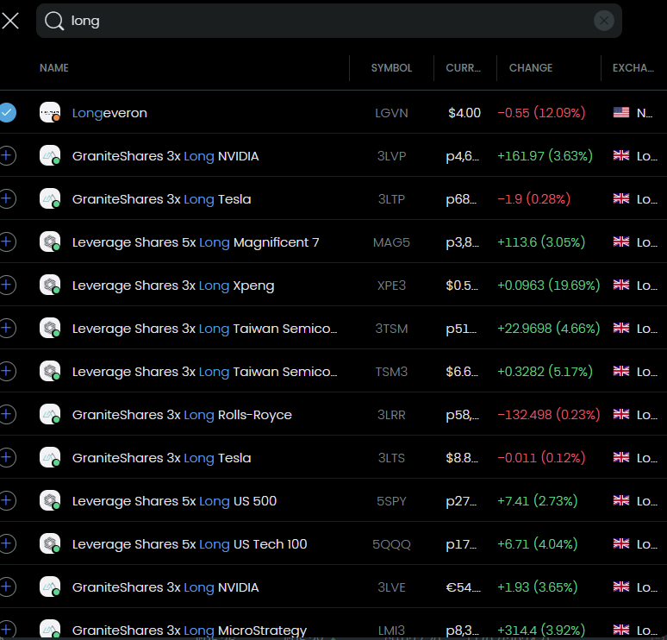Click UK flag in the MAG5 row
Screen dimensions: 667x640
click(x=620, y=242)
